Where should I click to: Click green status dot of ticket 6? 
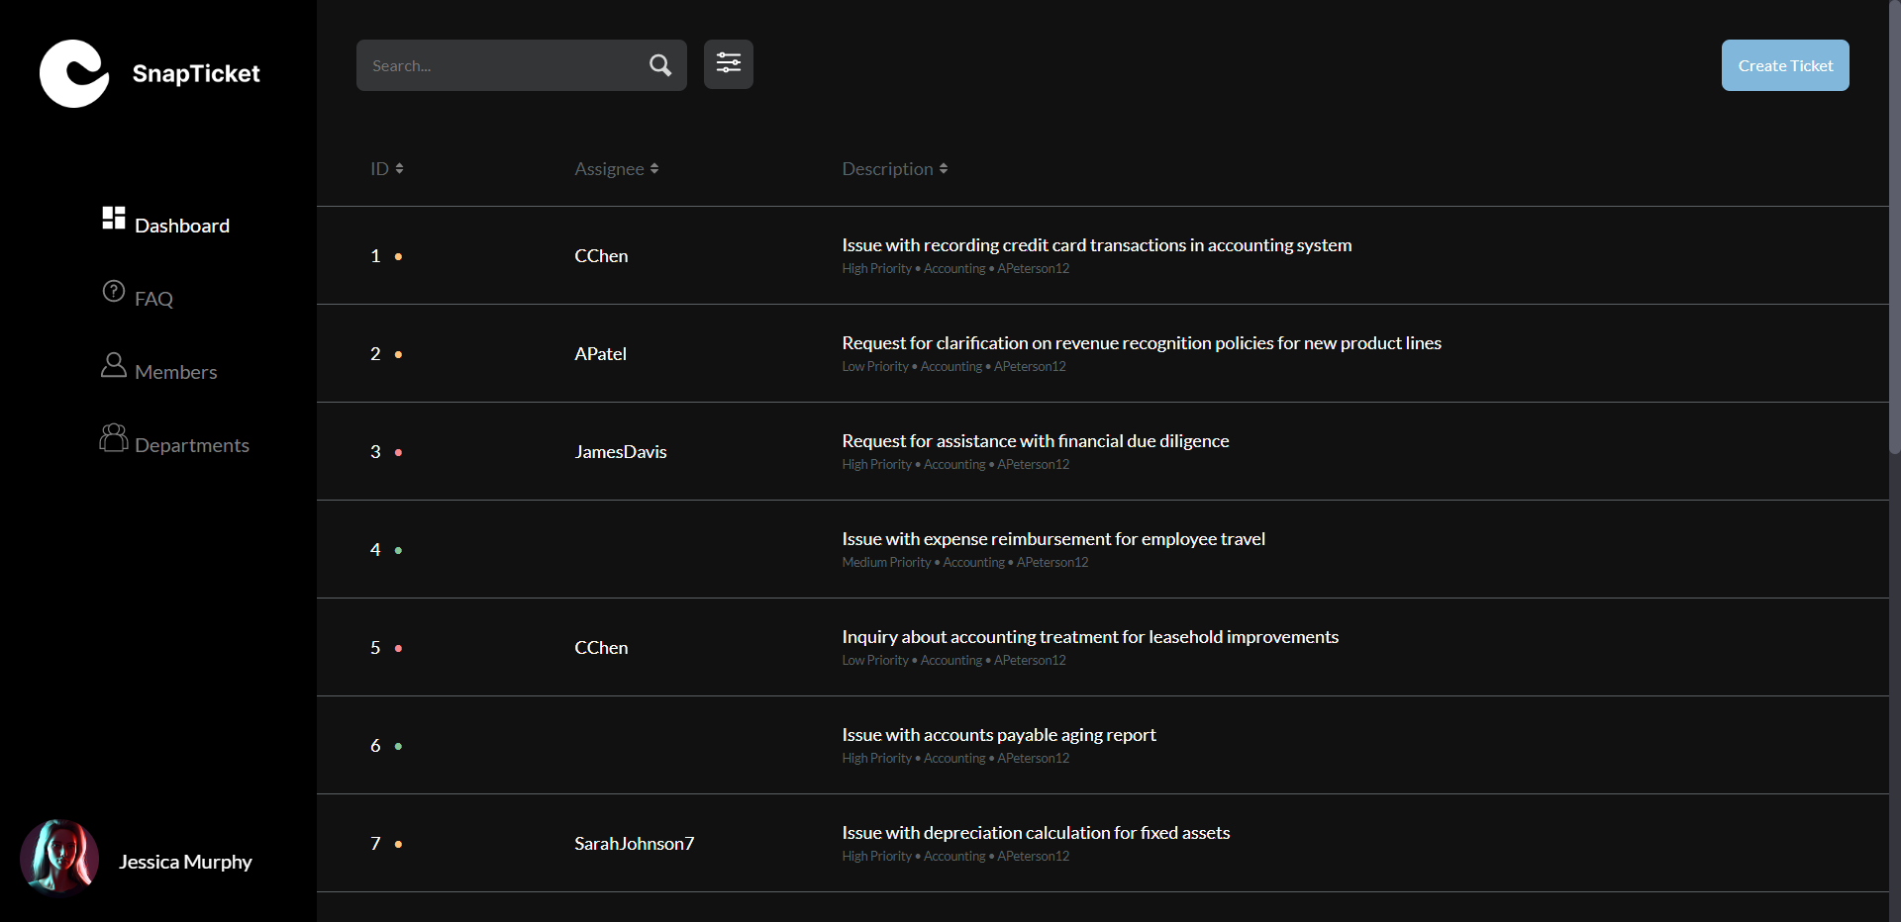[x=398, y=746]
